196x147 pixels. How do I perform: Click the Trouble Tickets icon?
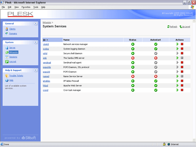[7, 76]
